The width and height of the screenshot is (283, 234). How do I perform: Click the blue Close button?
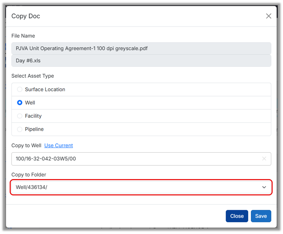point(237,216)
